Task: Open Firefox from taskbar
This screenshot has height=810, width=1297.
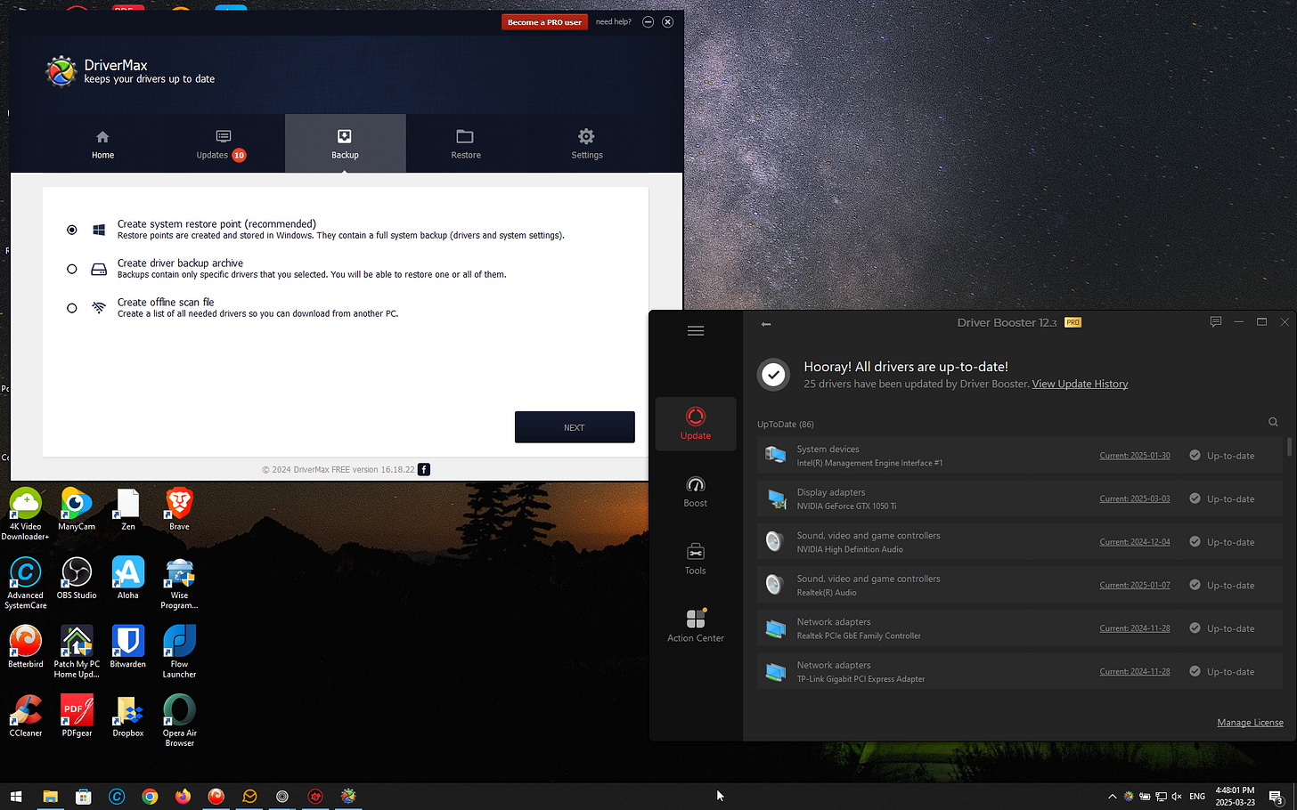Action: (x=183, y=797)
